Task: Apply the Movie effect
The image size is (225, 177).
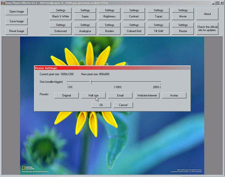Action: point(183,16)
